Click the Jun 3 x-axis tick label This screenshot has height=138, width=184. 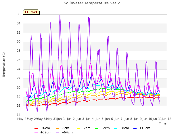pyautogui.click(x=80, y=119)
